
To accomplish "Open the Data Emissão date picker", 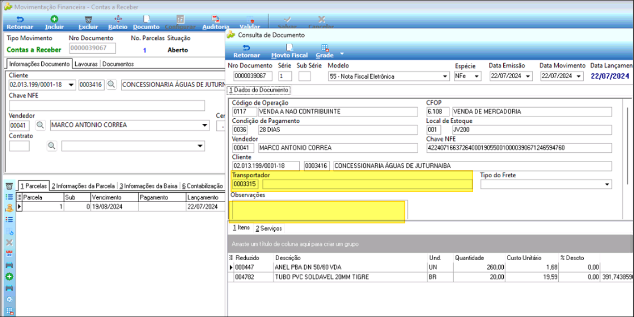I will coord(528,76).
